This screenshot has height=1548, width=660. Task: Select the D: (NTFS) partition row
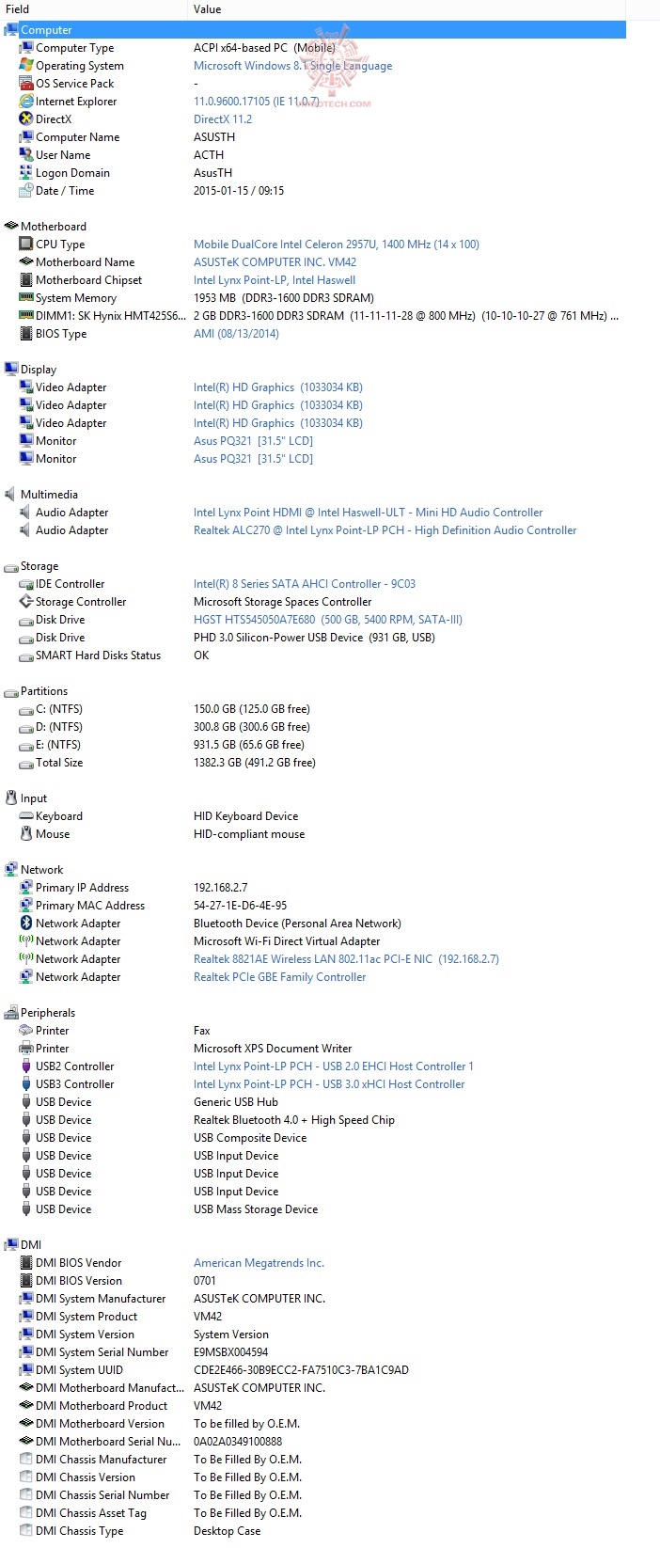pos(313,727)
